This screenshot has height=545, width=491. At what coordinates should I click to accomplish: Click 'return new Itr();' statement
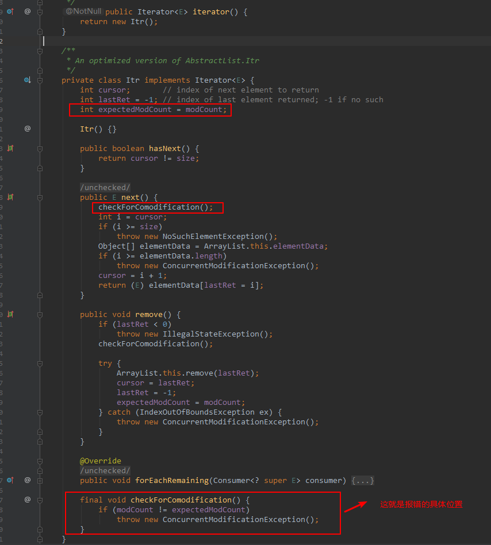tap(118, 22)
